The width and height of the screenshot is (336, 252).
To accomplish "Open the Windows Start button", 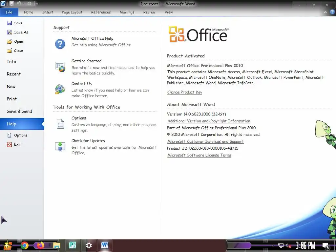I will [7, 245].
